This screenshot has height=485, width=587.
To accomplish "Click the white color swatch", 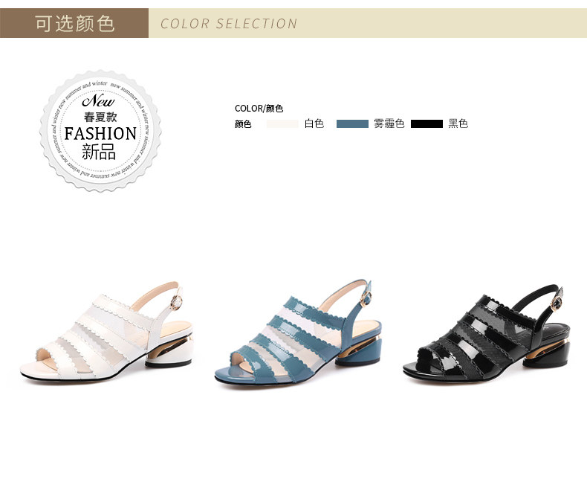I will [x=282, y=123].
